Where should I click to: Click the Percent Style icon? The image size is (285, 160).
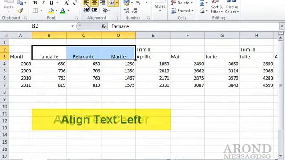tap(138, 3)
